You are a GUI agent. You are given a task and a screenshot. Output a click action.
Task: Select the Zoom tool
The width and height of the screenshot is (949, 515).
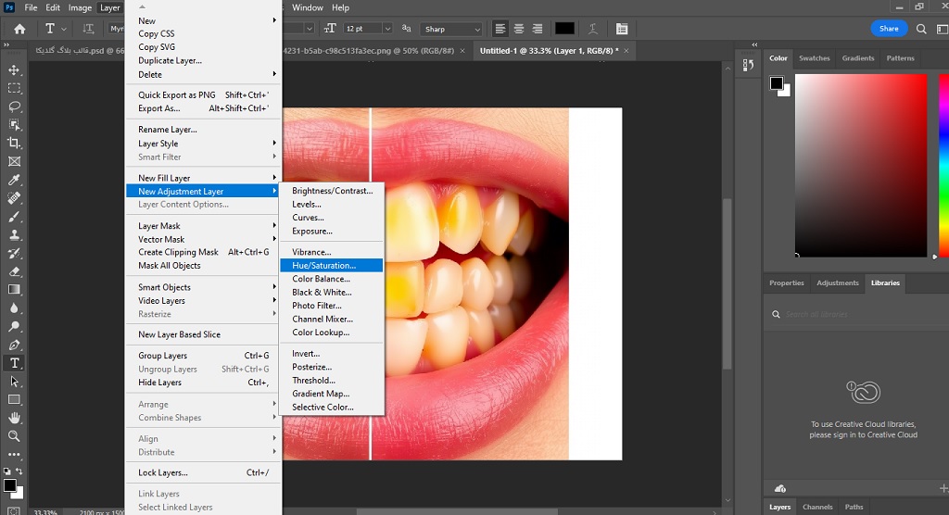point(15,435)
